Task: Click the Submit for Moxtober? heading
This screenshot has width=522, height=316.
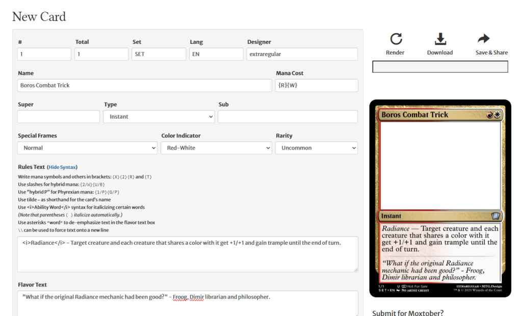Action: [408, 312]
